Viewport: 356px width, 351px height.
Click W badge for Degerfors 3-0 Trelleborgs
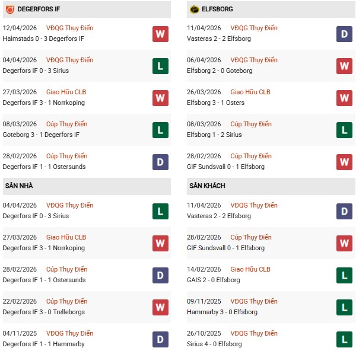[x=160, y=307]
